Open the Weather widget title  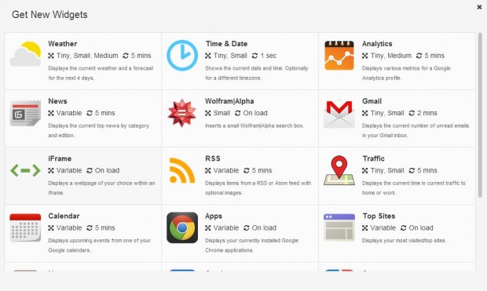click(62, 44)
